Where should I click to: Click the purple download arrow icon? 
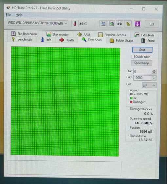[x=137, y=24]
